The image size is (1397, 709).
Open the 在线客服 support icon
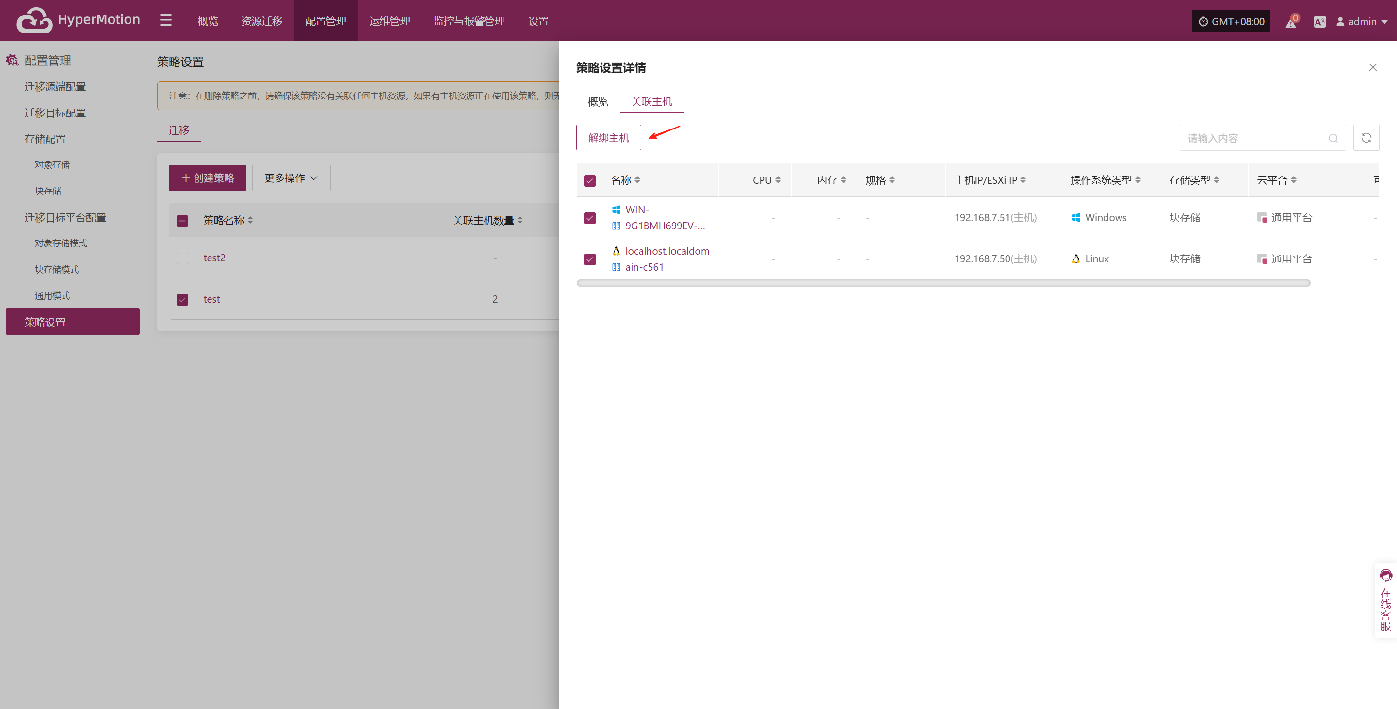point(1386,600)
